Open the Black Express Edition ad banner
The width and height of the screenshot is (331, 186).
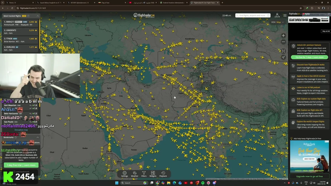click(x=309, y=20)
